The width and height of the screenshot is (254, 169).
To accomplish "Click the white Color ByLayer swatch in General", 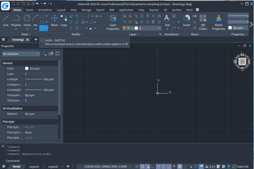I will (x=27, y=68).
